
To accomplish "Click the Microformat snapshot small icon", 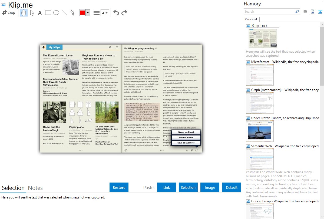I will (248, 62).
